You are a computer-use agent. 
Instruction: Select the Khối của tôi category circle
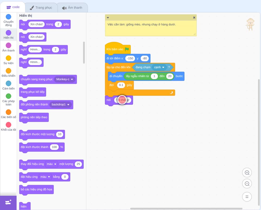tap(9, 125)
